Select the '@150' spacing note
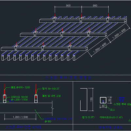 (48, 122)
